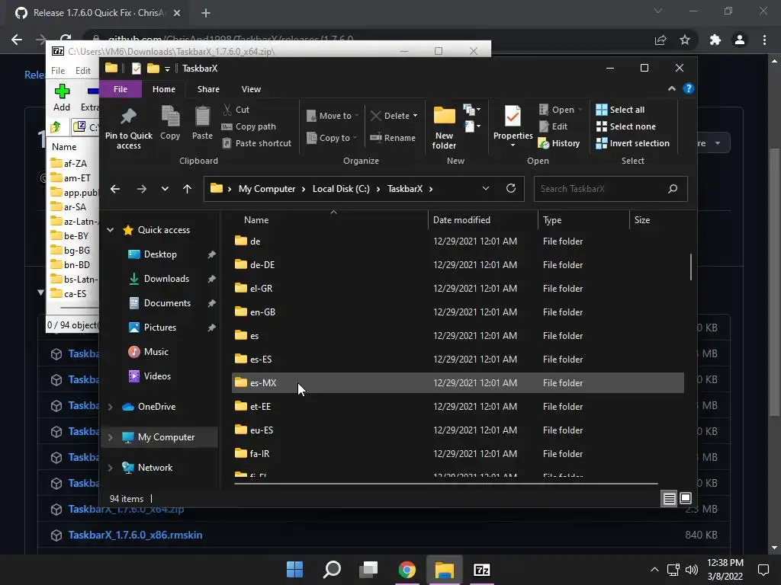Click the Paste ribbon icon
This screenshot has height=585, width=781.
tap(202, 123)
